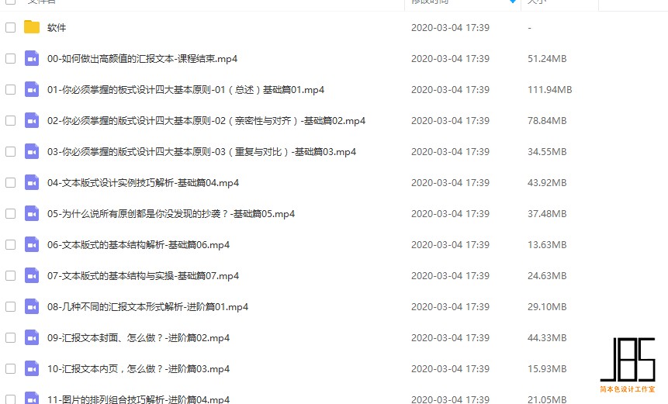The height and width of the screenshot is (404, 668).
Task: Click video icon of 10-汇报文本内页 file
Action: click(x=32, y=368)
